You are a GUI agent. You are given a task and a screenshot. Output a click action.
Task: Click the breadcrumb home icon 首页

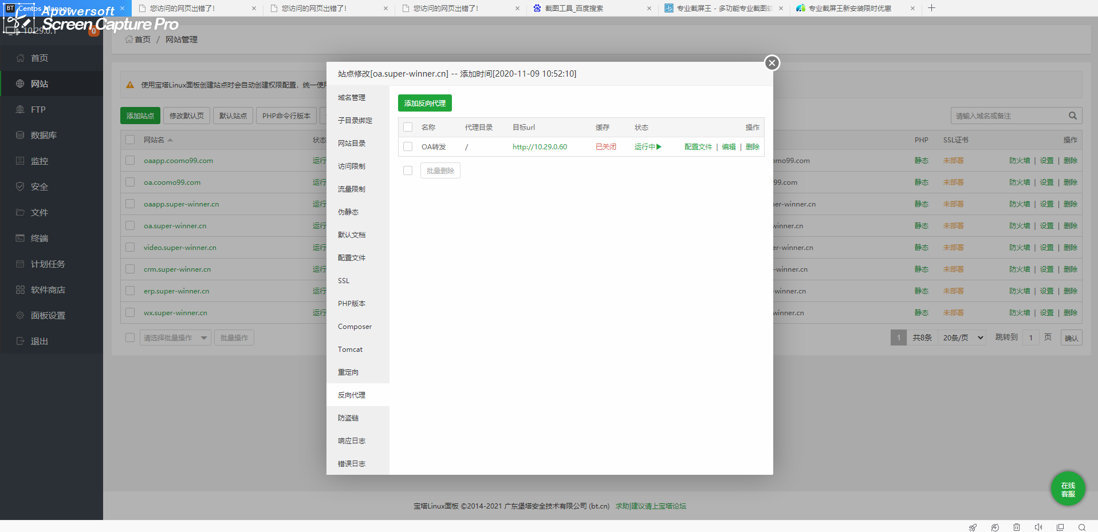[129, 39]
